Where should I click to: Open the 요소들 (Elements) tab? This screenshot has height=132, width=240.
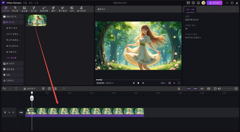click(x=24, y=9)
